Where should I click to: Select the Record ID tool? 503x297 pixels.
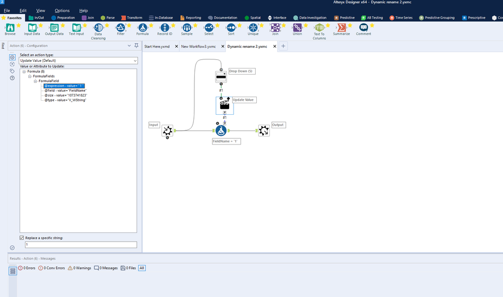coord(165,28)
